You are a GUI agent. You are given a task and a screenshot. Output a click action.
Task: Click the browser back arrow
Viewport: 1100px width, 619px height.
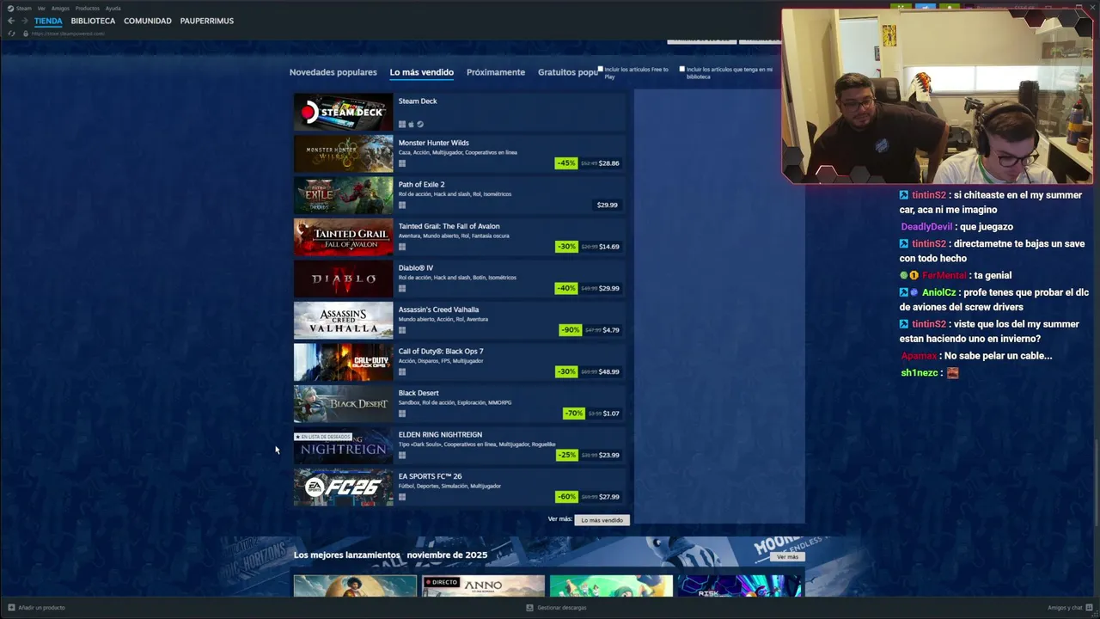11,21
